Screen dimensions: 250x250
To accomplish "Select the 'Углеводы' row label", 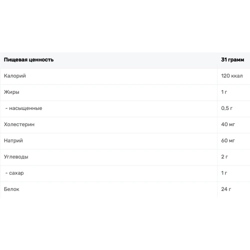I will point(16,157).
